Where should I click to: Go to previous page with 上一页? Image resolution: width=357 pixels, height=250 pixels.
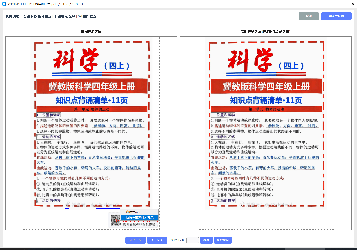pyautogui.click(x=135, y=240)
